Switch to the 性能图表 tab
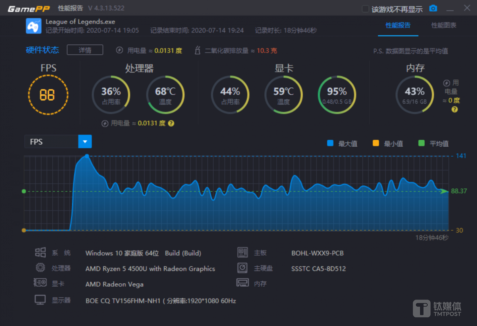477x326 pixels. click(x=444, y=25)
